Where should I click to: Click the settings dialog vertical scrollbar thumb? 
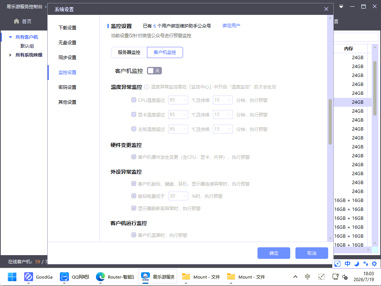[x=330, y=122]
